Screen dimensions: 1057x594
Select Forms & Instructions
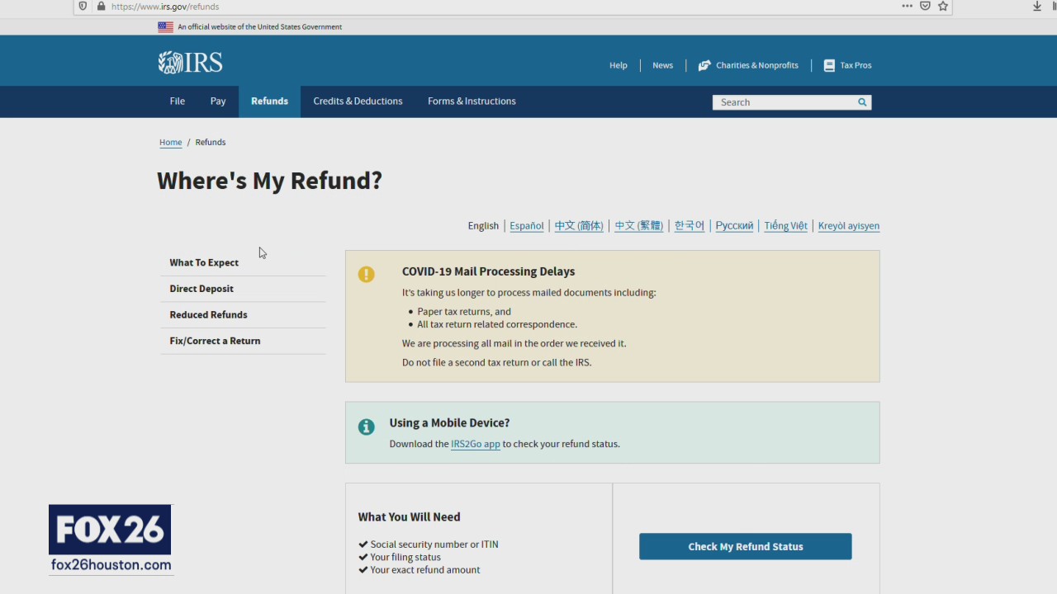point(472,101)
